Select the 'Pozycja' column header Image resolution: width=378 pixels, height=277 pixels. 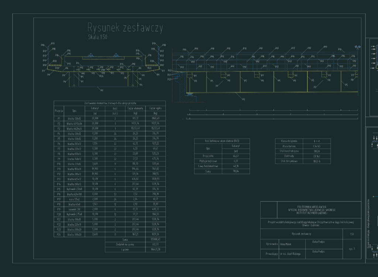click(59, 111)
